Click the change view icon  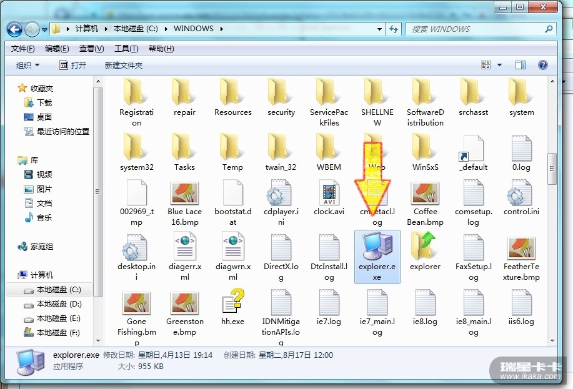pos(486,65)
